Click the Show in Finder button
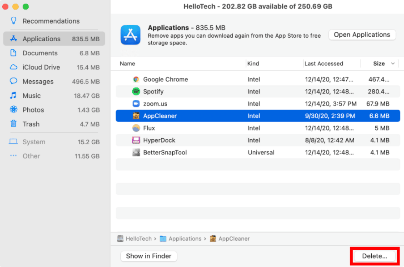 tap(149, 256)
